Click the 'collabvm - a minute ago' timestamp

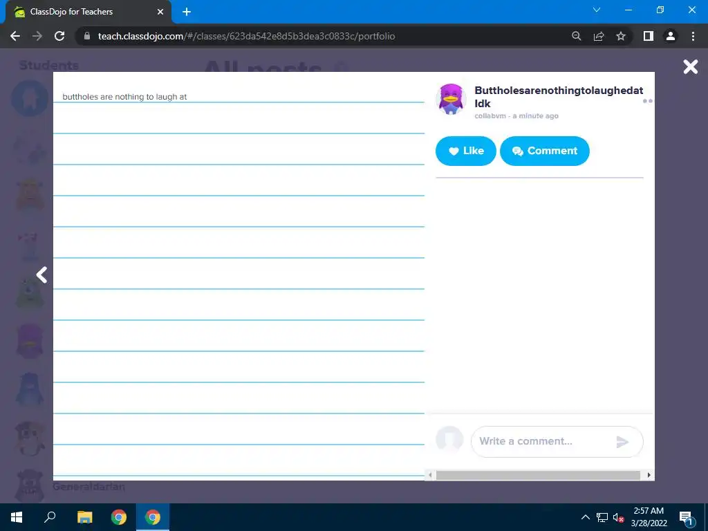516,116
